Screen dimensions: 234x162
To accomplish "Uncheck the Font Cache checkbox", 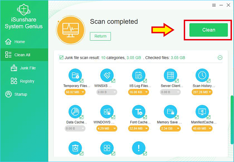I will tap(145, 117).
